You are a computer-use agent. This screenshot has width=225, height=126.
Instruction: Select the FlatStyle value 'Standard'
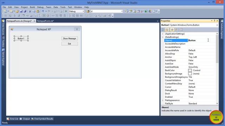(x=193, y=104)
